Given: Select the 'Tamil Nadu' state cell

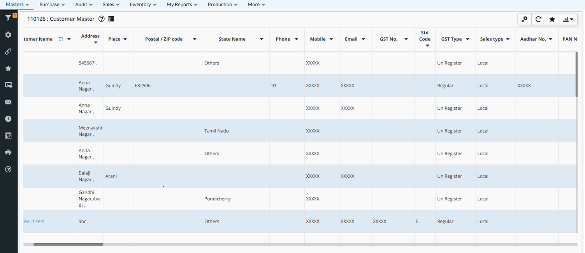Looking at the screenshot, I should 236,131.
